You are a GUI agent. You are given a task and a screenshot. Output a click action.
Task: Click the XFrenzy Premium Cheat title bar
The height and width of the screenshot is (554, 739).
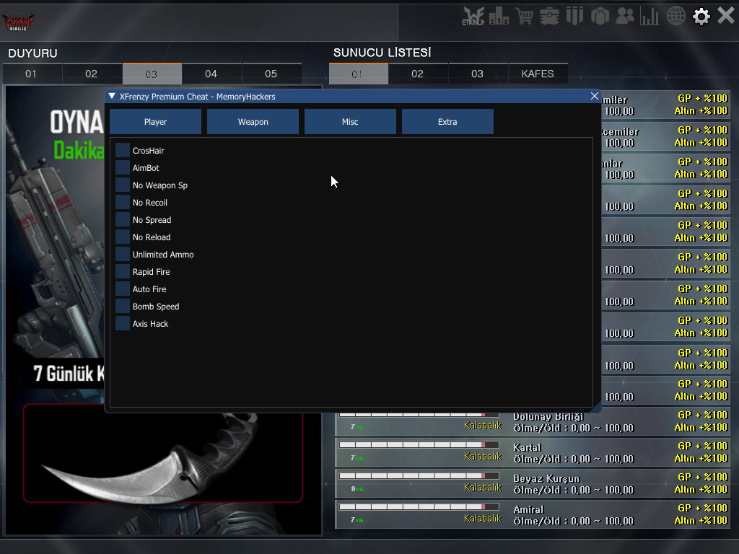351,96
